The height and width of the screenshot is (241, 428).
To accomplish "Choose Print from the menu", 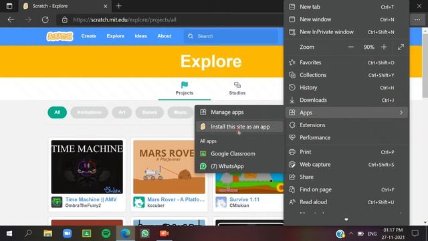I will [346, 152].
